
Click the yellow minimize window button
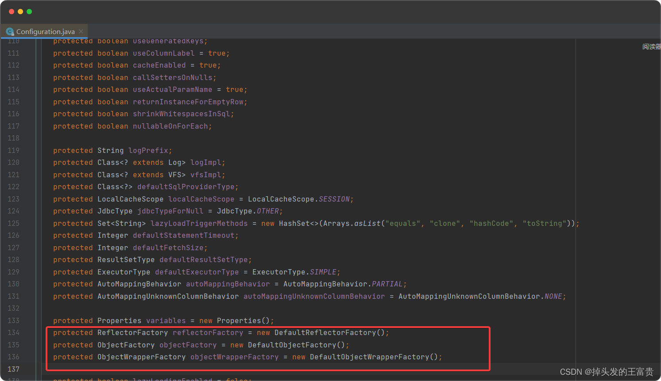[20, 11]
